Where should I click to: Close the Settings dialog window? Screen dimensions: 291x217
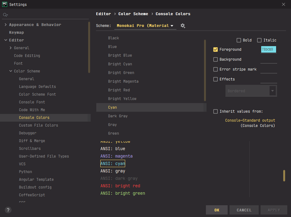pyautogui.click(x=283, y=4)
